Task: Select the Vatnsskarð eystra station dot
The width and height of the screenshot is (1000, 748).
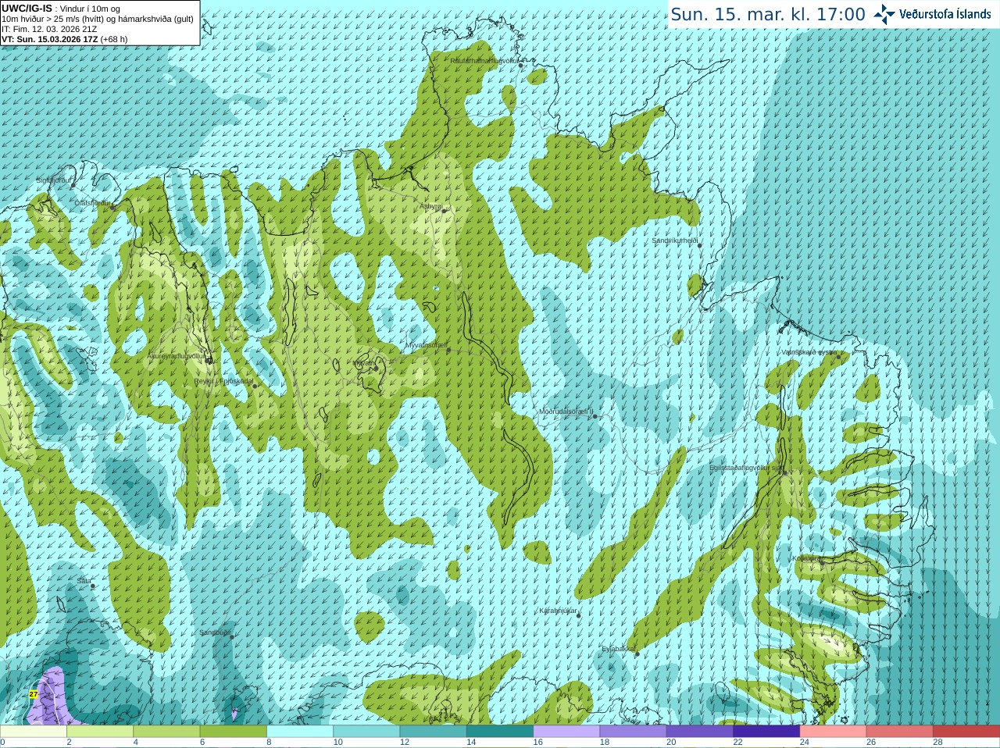Action: (x=839, y=357)
